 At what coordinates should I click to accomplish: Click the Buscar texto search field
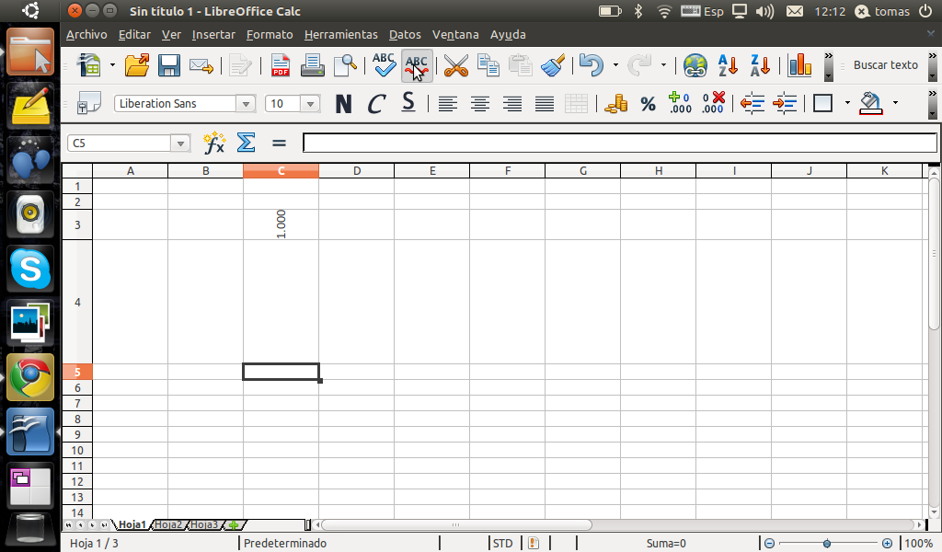[x=886, y=65]
